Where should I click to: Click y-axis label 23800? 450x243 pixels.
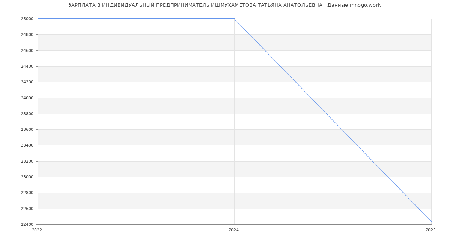[27, 114]
